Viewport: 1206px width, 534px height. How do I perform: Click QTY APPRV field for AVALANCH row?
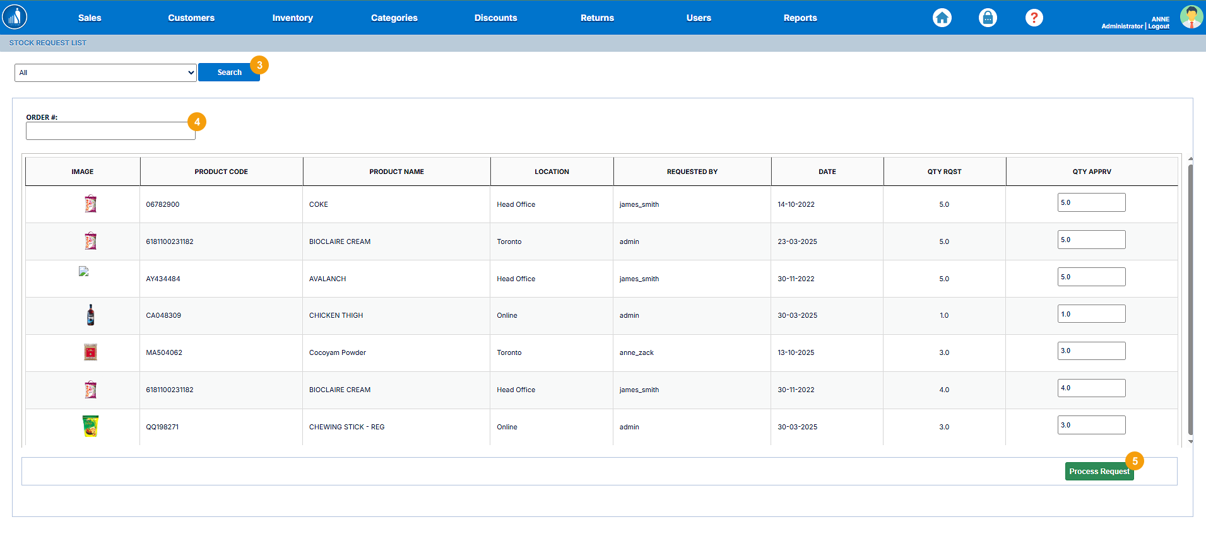tap(1091, 277)
